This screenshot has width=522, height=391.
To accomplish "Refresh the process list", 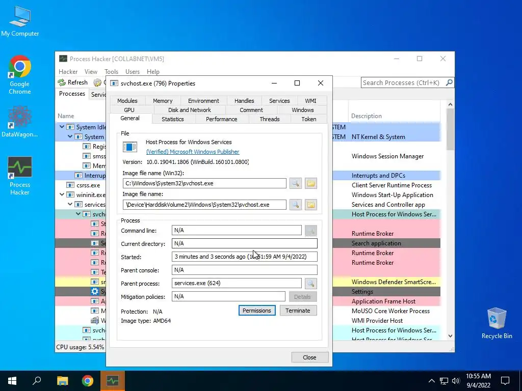I will [x=72, y=82].
